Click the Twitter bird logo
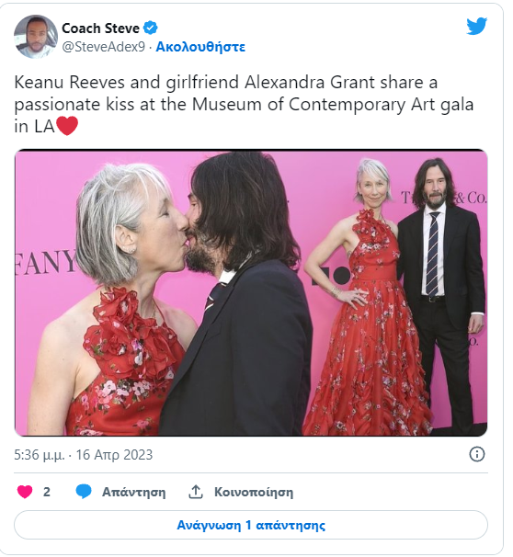This screenshot has width=513, height=557. [x=476, y=26]
